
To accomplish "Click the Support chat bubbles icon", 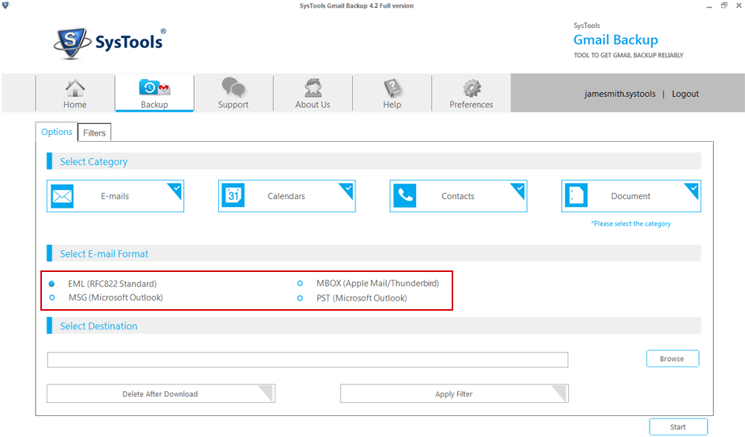I will tap(234, 88).
